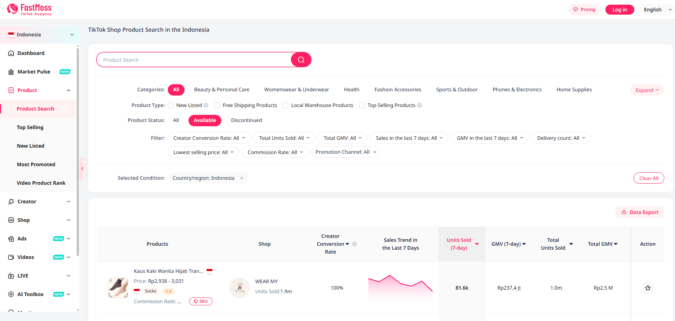Open Promotion Channel filter dropdown
The image size is (675, 321).
(346, 152)
